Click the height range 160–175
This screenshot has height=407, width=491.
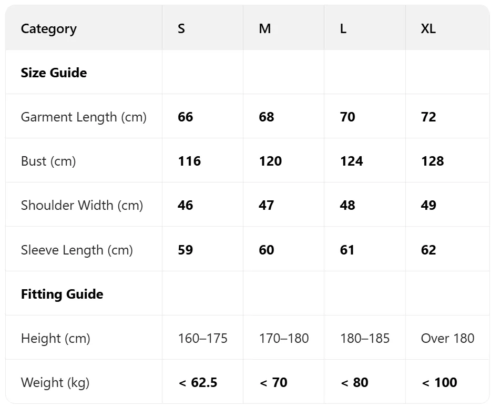click(203, 338)
